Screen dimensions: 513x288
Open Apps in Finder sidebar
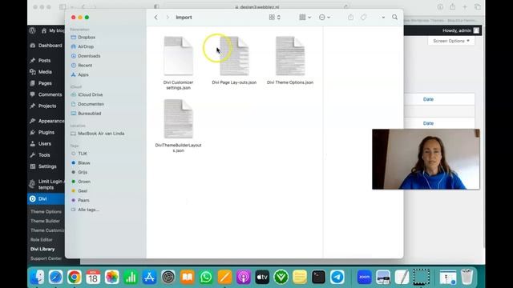(80, 74)
